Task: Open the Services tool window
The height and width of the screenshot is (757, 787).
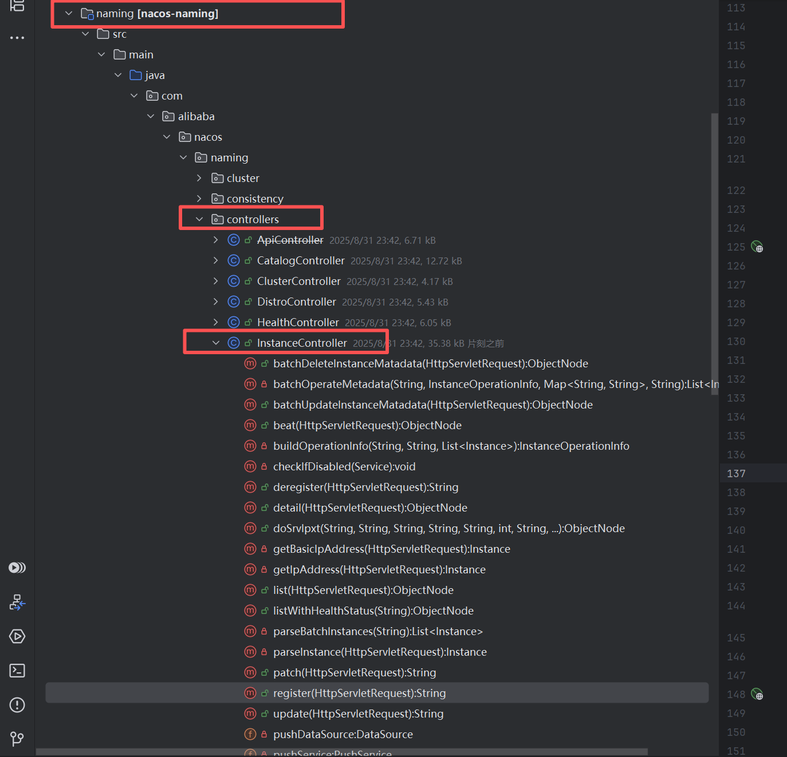Action: click(17, 636)
